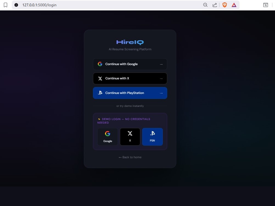Image resolution: width=275 pixels, height=206 pixels.
Task: Click bookmark icon in browser toolbar
Action: click(5, 5)
